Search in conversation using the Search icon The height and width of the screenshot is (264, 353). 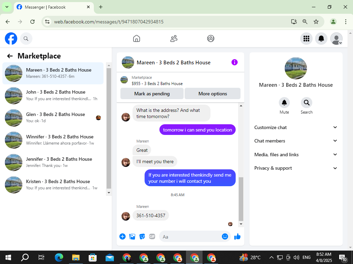[306, 103]
